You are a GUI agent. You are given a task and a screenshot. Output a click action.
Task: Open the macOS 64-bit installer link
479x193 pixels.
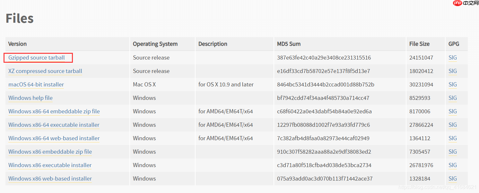click(x=36, y=84)
